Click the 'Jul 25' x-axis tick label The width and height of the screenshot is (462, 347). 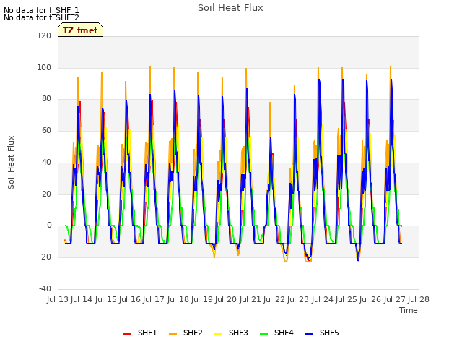click(x=346, y=299)
